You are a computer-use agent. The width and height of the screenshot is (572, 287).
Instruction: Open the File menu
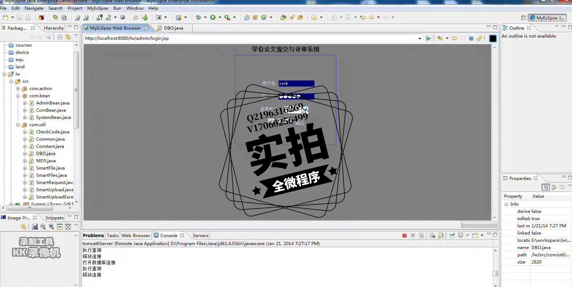click(x=3, y=8)
